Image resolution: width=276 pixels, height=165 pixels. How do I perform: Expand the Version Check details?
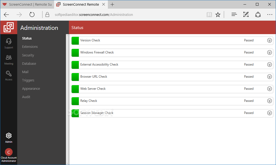(x=269, y=41)
